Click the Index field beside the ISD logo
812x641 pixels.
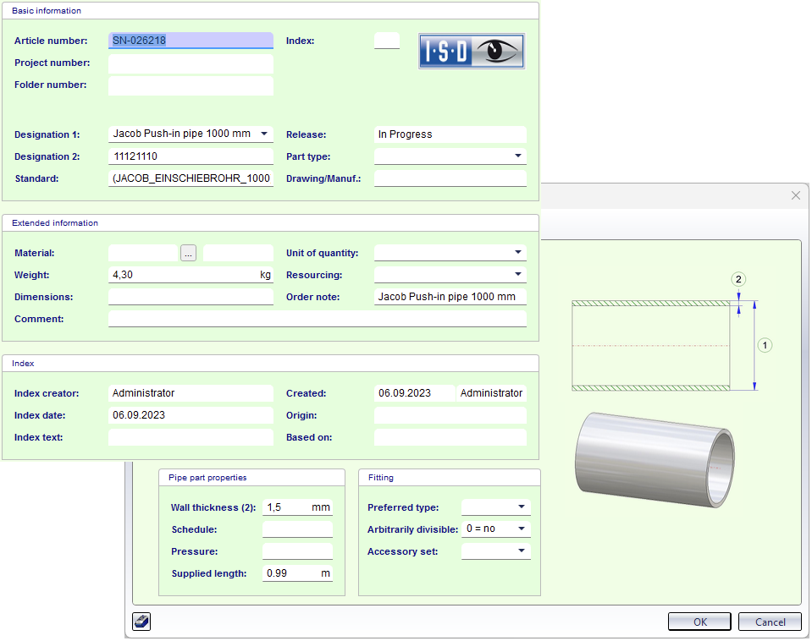387,41
